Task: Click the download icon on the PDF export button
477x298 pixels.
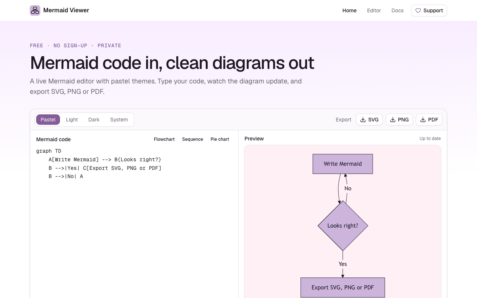Action: 423,120
